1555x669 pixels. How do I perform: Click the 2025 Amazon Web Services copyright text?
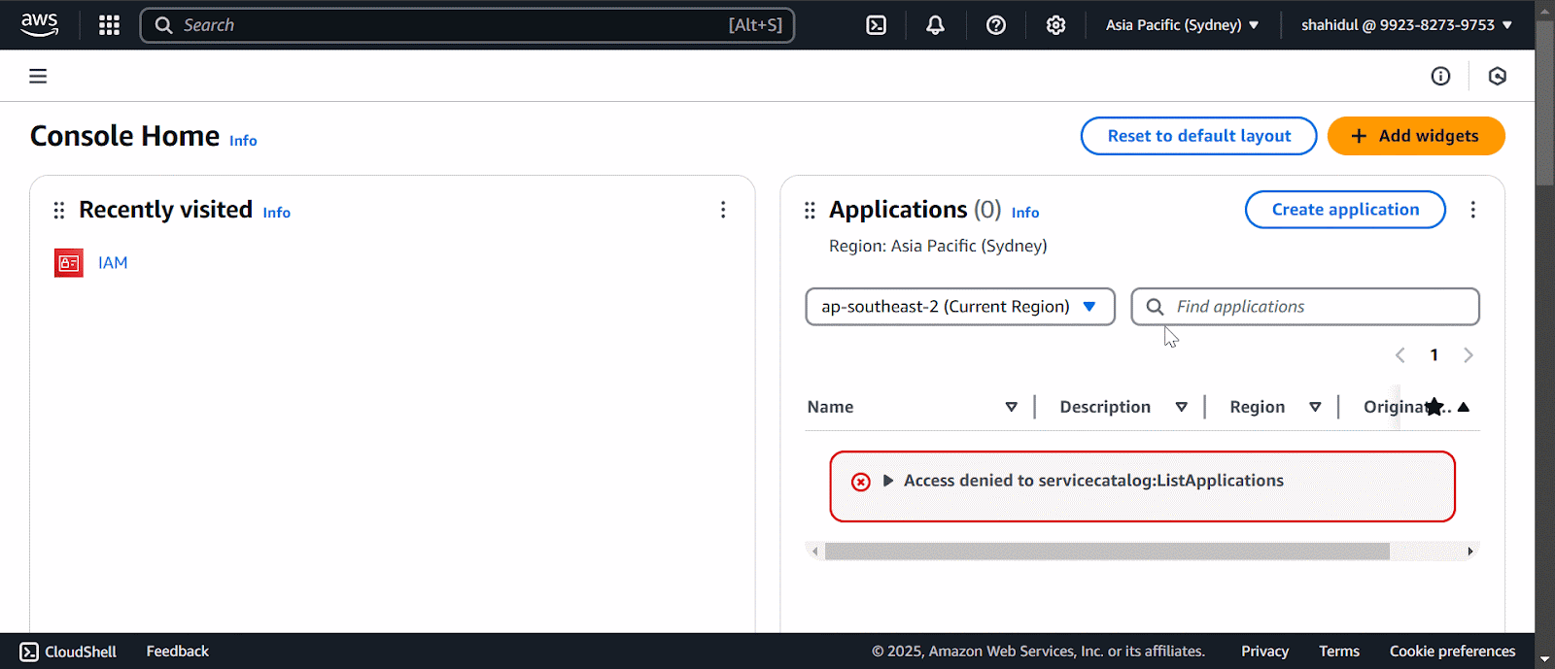point(1038,652)
